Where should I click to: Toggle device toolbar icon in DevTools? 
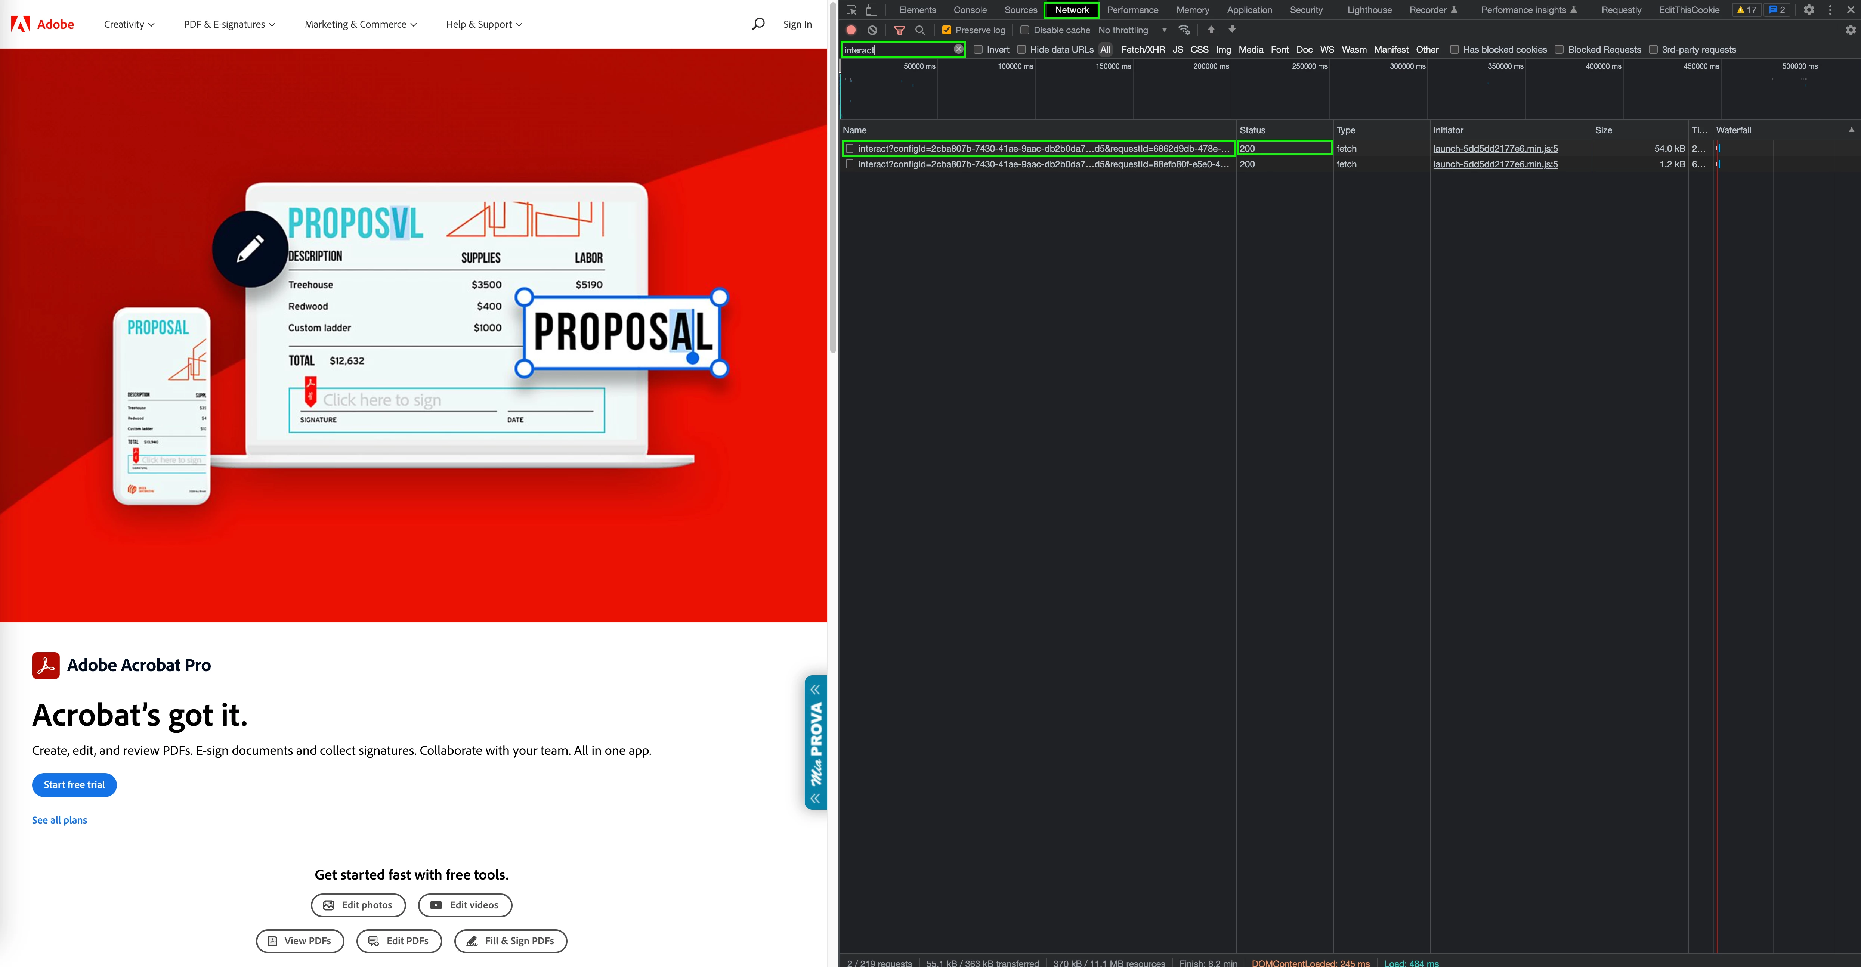tap(872, 10)
